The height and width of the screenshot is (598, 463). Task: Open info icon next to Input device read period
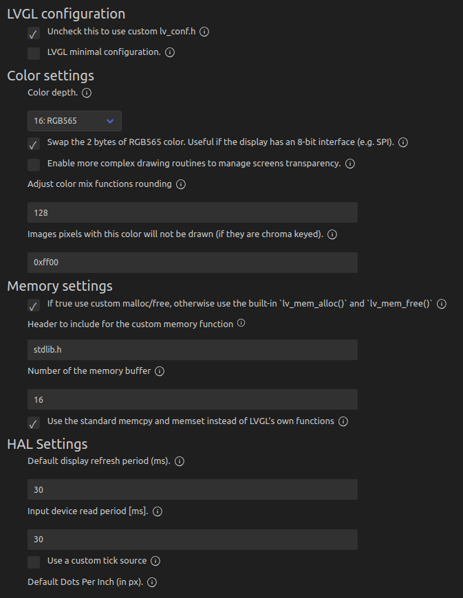[x=158, y=511]
